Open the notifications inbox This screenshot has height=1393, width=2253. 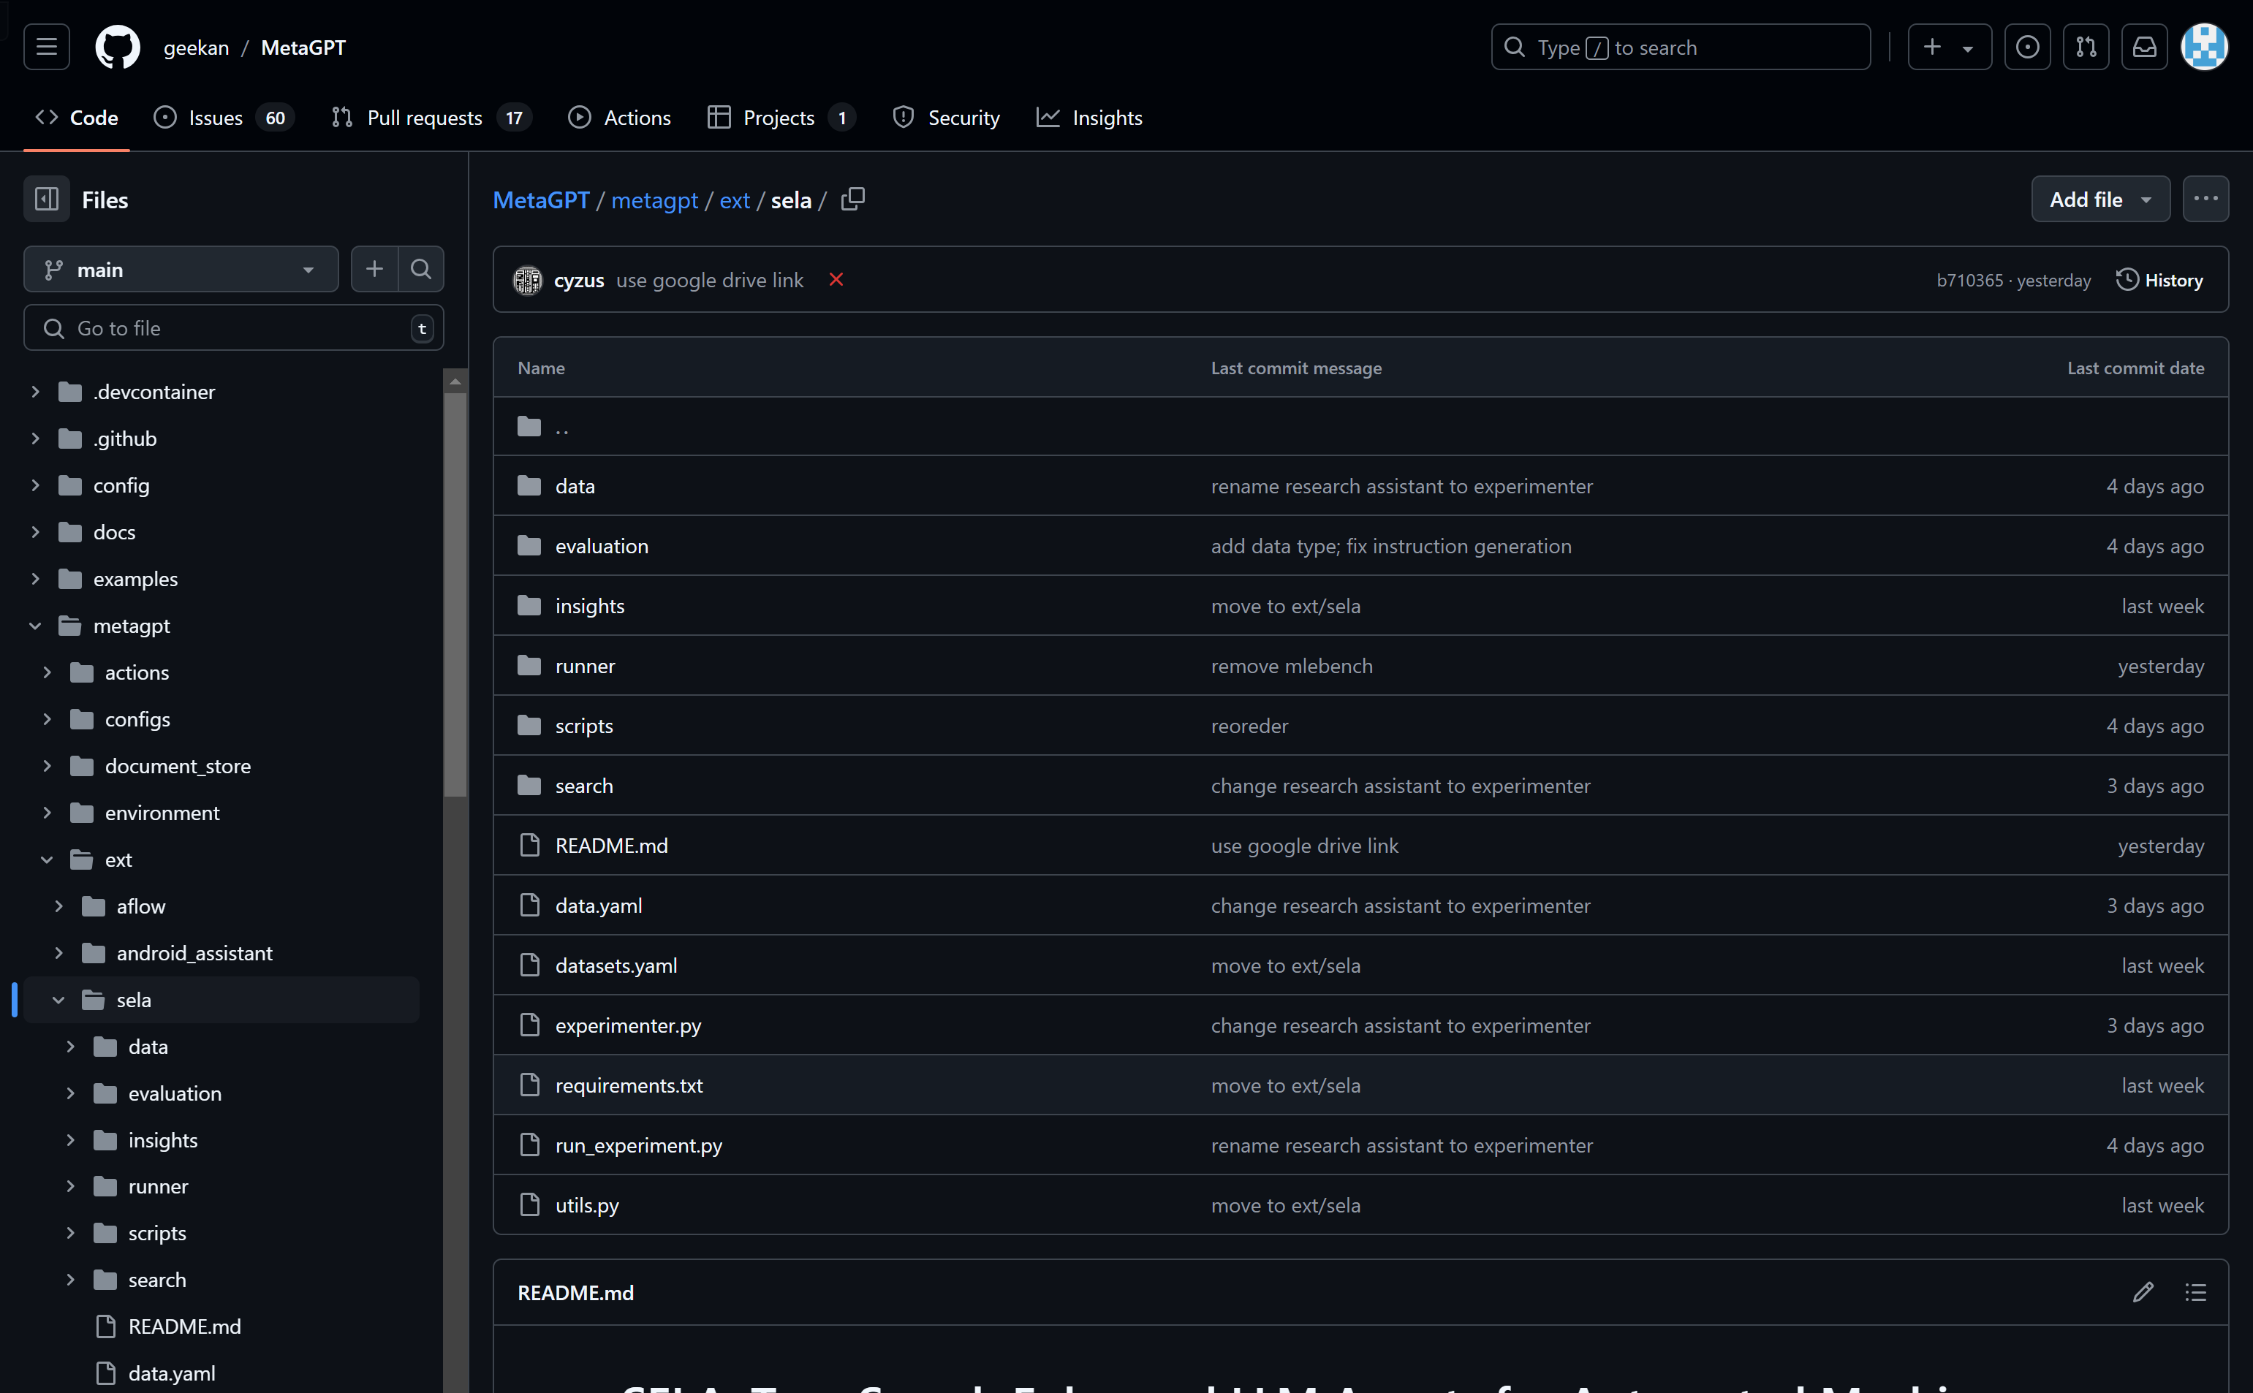coord(2144,47)
